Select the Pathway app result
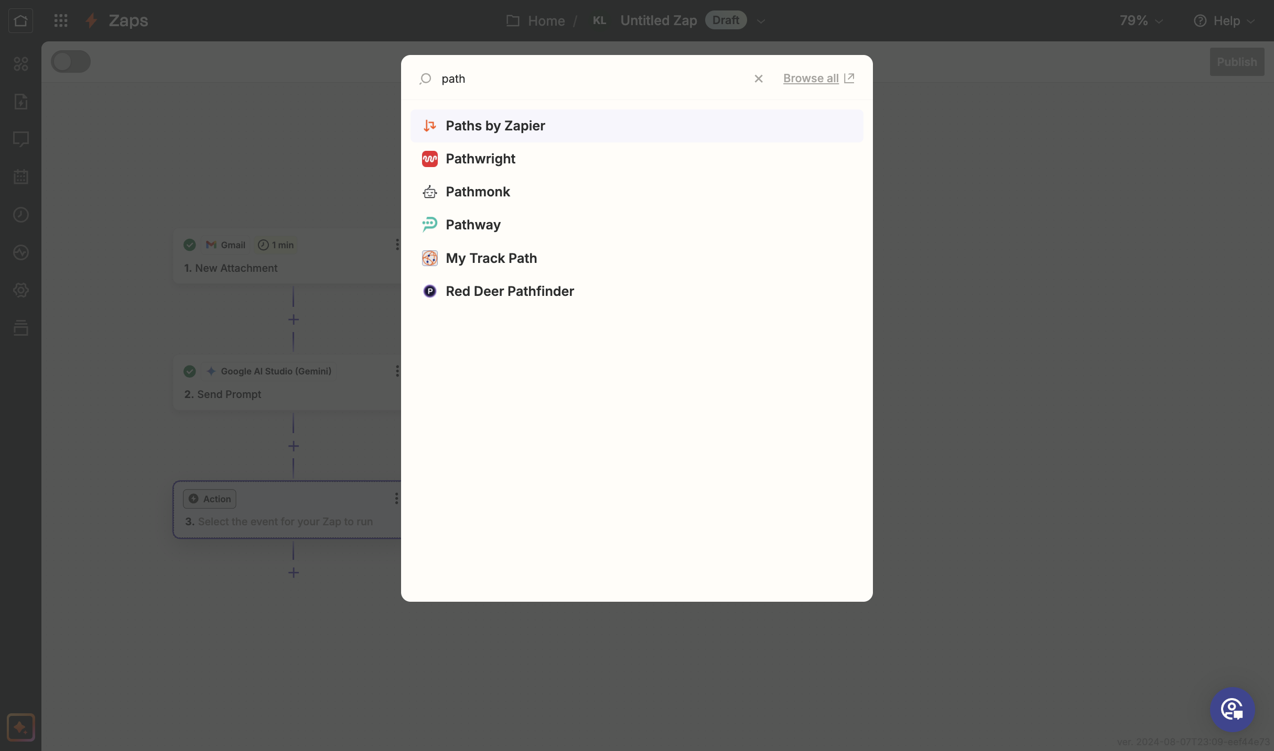 tap(636, 225)
